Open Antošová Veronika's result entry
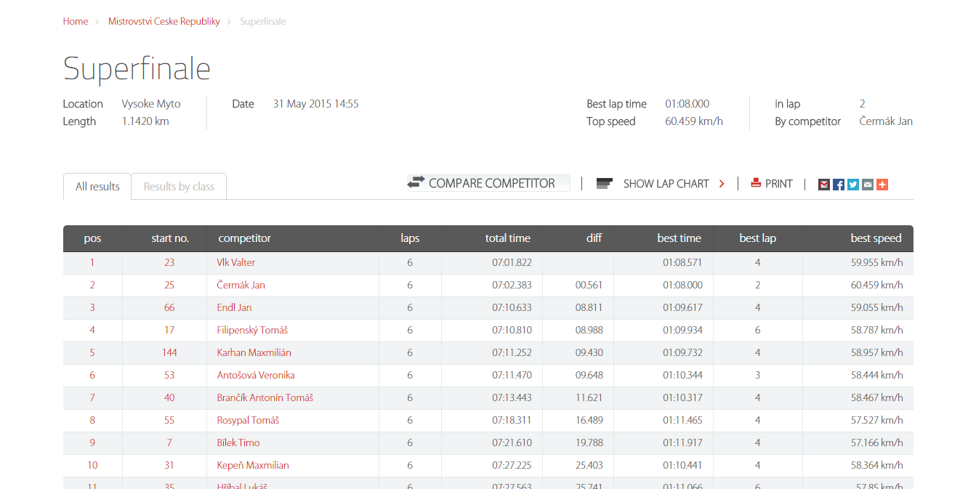976x489 pixels. pos(255,375)
